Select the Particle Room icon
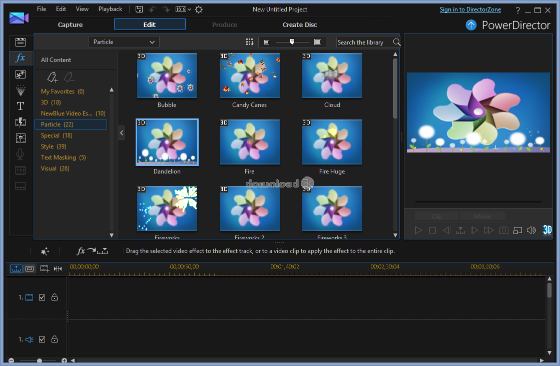The image size is (560, 366). [20, 90]
